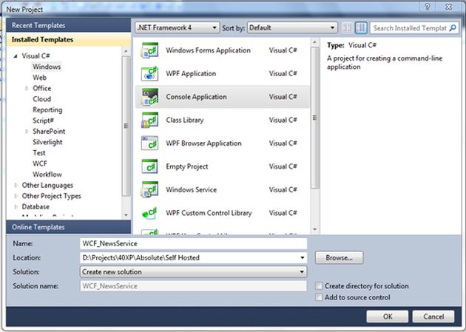This screenshot has width=466, height=332.
Task: Click the dialog Help question mark button
Action: (428, 7)
